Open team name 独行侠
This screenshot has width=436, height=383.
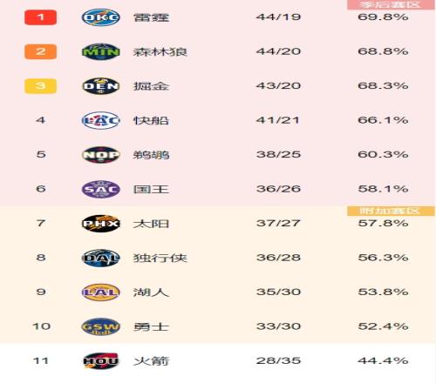coord(160,258)
